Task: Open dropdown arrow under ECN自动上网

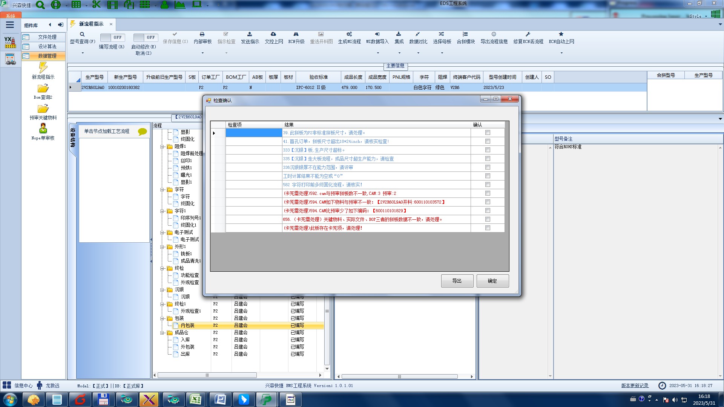Action: [x=561, y=53]
